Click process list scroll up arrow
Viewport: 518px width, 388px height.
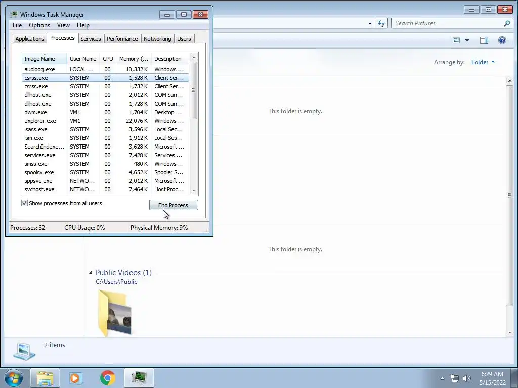click(x=194, y=57)
